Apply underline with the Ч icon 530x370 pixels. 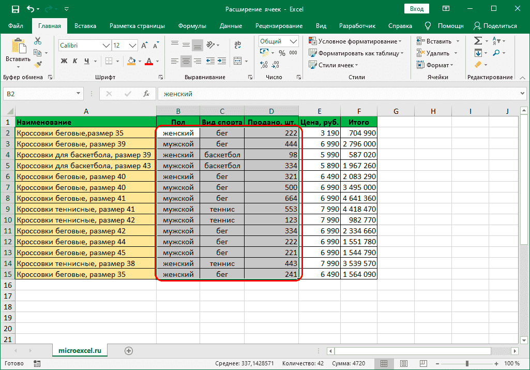point(86,61)
